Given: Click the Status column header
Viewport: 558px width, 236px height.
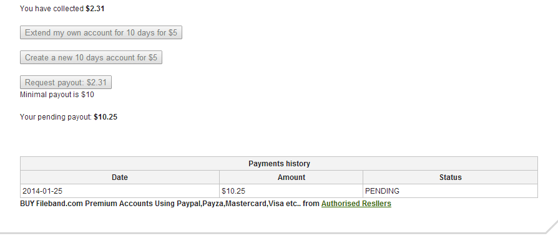Looking at the screenshot, I should (450, 177).
